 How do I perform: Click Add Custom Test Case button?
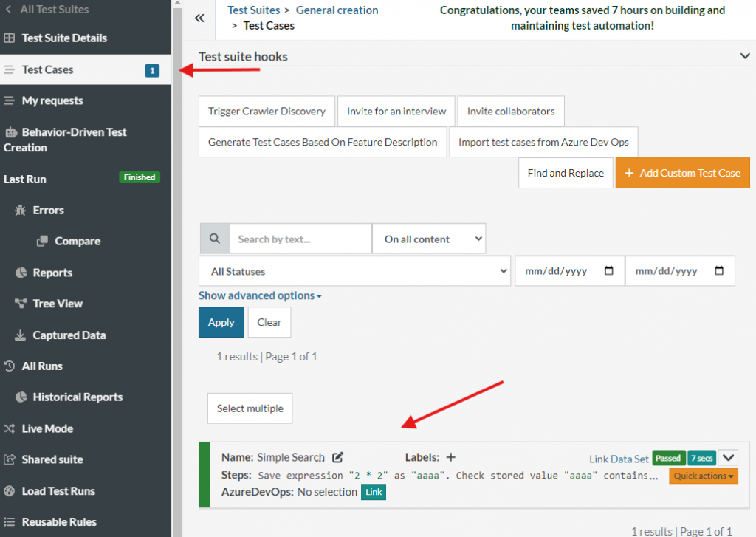(x=682, y=173)
